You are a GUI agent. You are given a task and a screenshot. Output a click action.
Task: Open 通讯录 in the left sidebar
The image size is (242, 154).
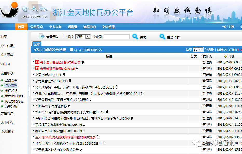(5, 64)
